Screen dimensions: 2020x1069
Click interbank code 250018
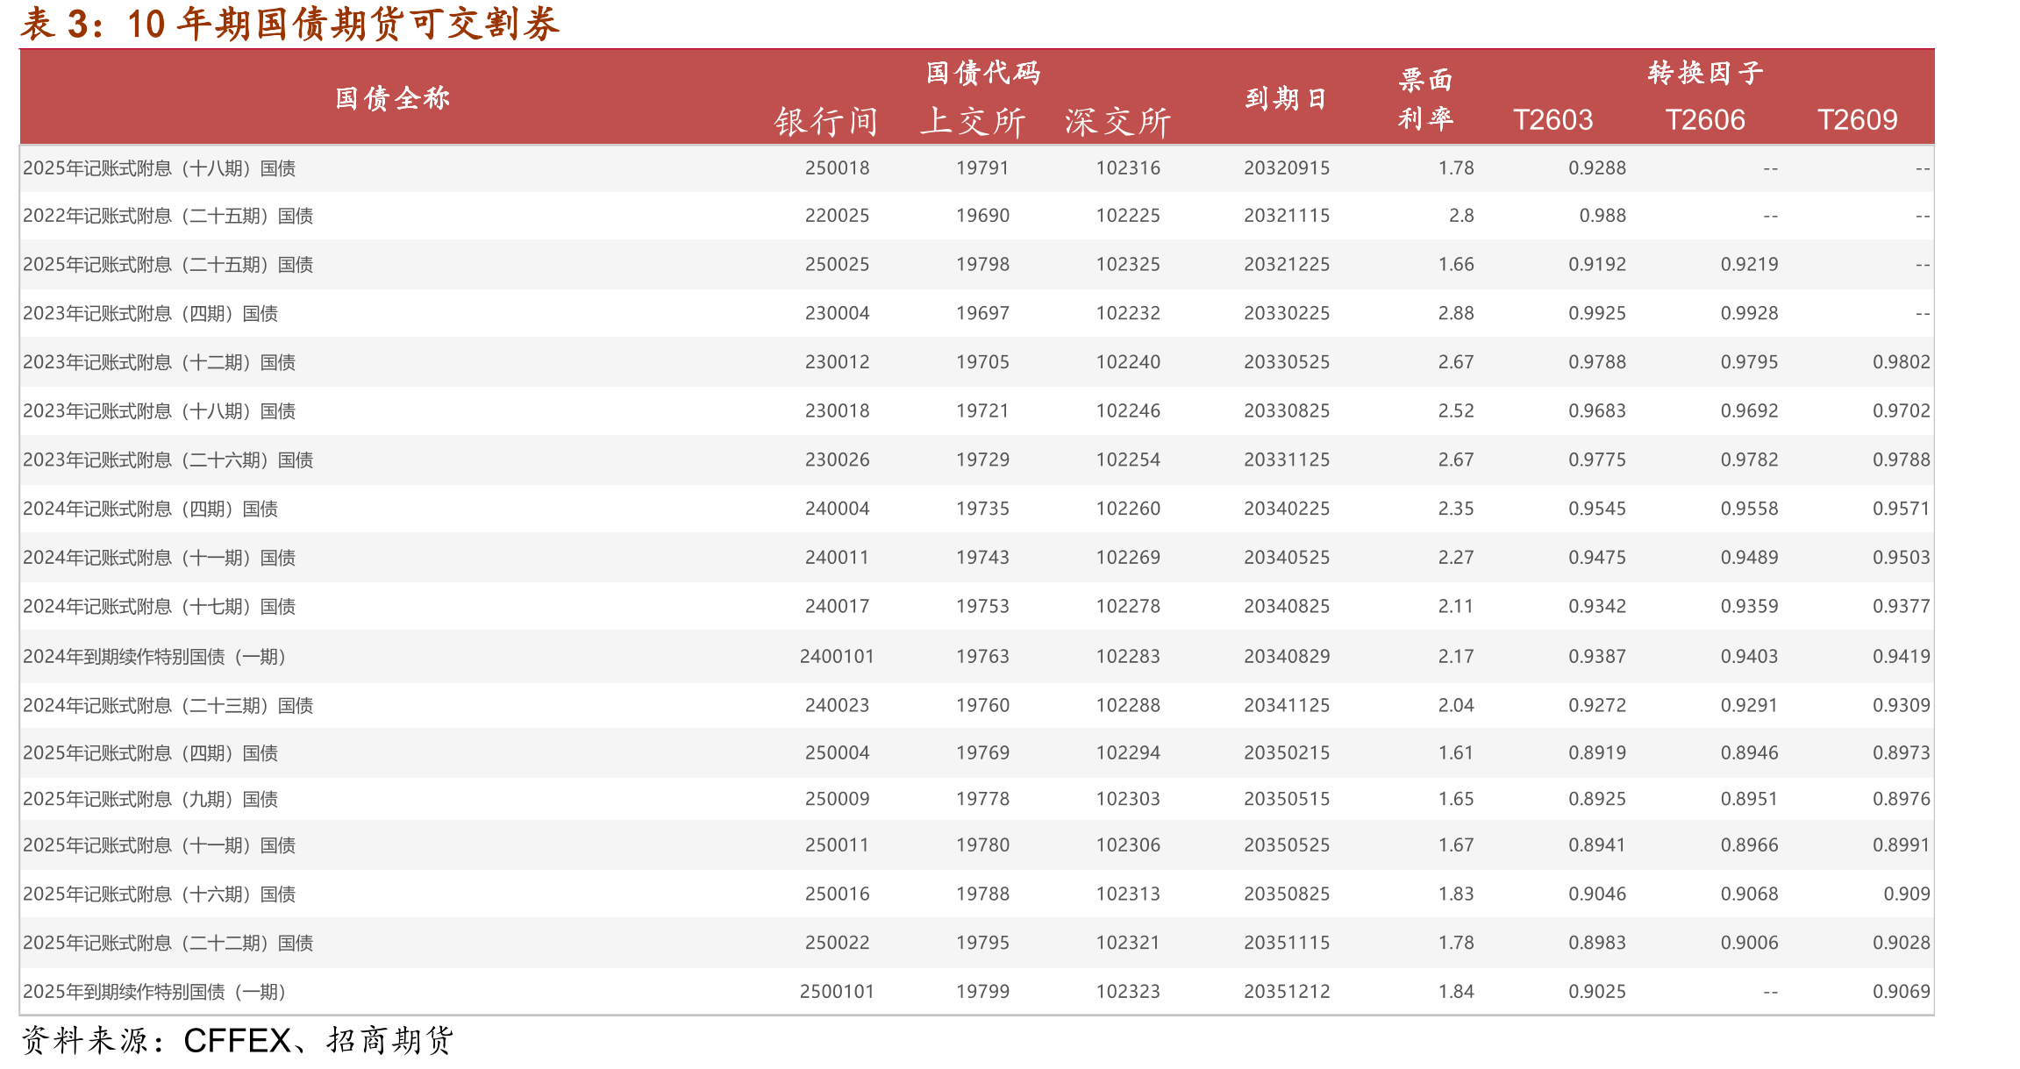point(838,168)
